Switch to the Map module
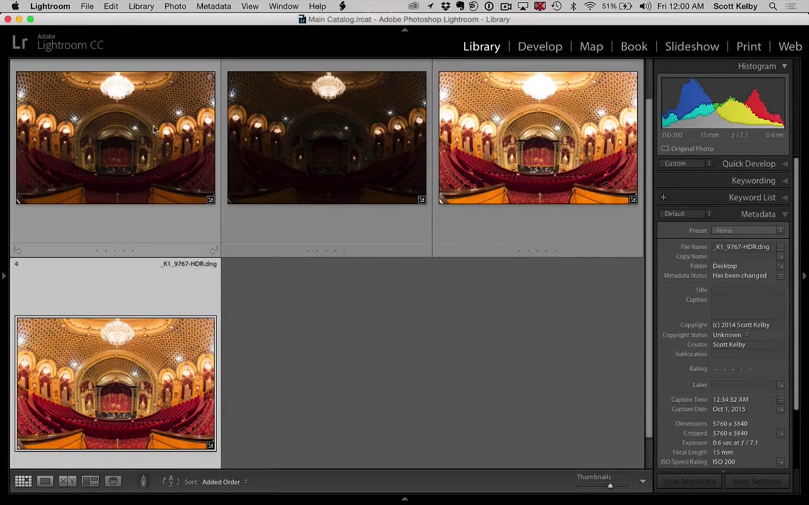809x505 pixels. (x=591, y=46)
